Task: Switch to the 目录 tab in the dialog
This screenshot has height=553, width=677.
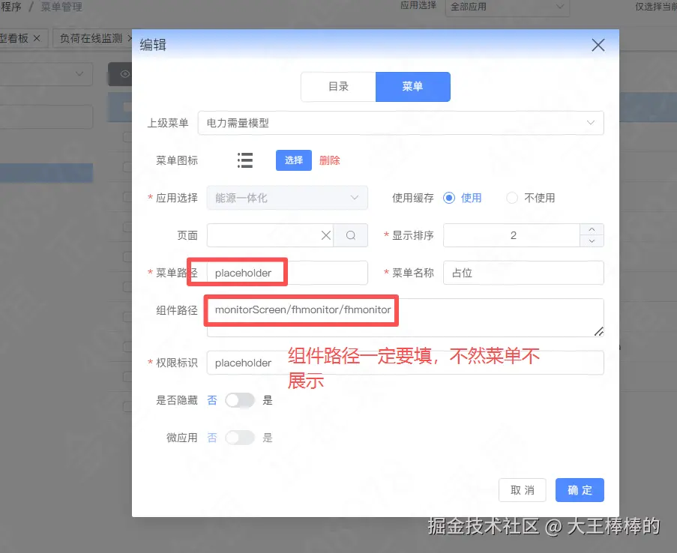Action: tap(338, 87)
